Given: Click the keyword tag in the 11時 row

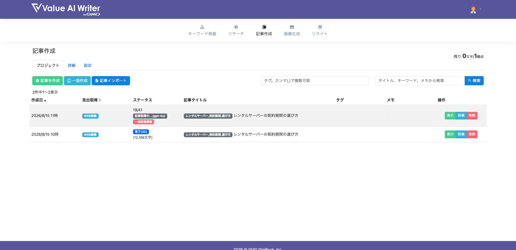Looking at the screenshot, I should [x=208, y=116].
